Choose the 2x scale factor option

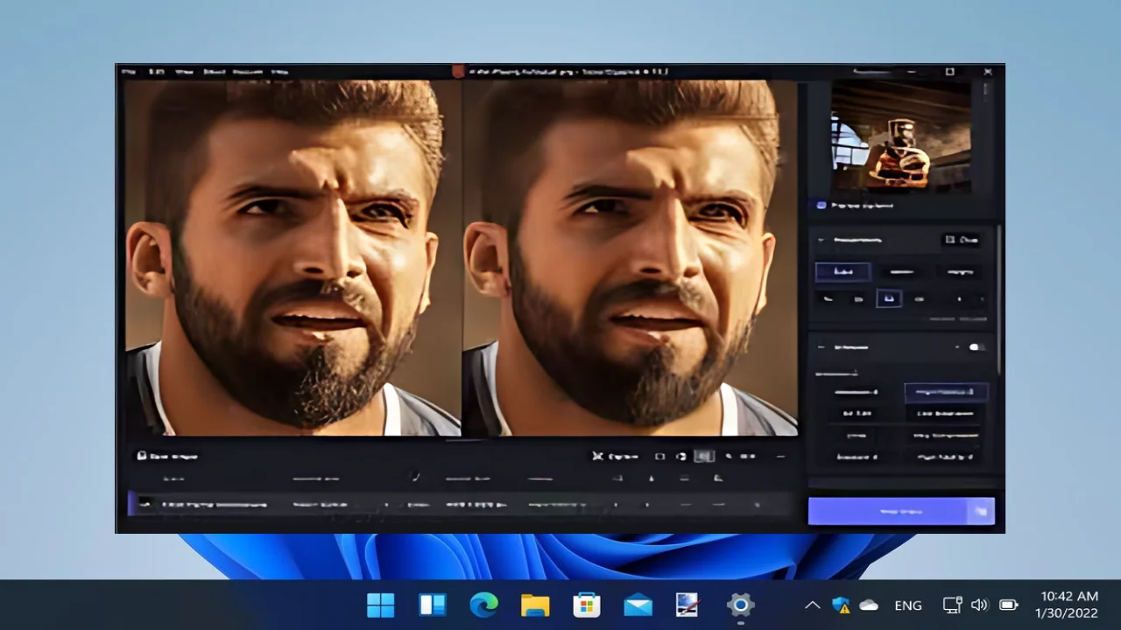pos(859,298)
